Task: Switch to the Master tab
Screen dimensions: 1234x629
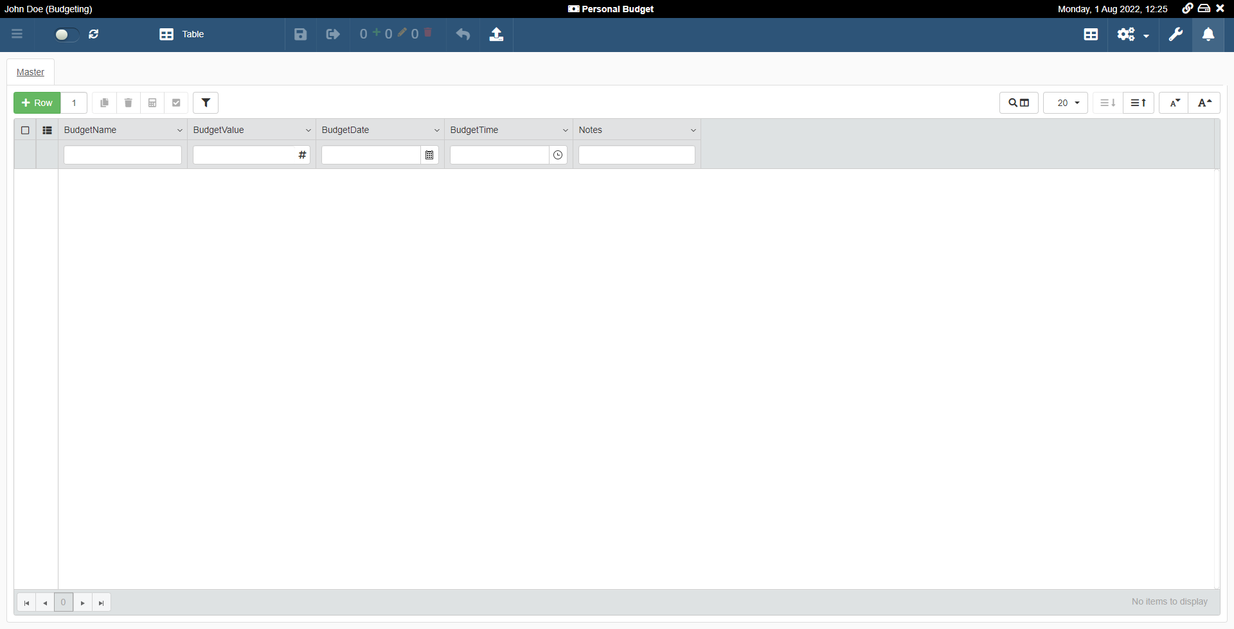Action: click(30, 72)
